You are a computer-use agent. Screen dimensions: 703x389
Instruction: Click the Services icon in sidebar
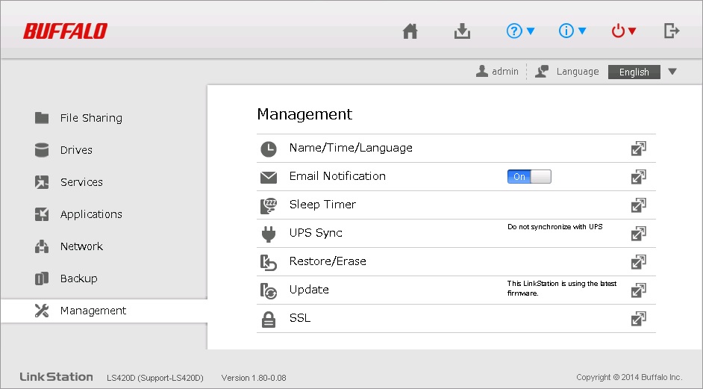pos(42,182)
